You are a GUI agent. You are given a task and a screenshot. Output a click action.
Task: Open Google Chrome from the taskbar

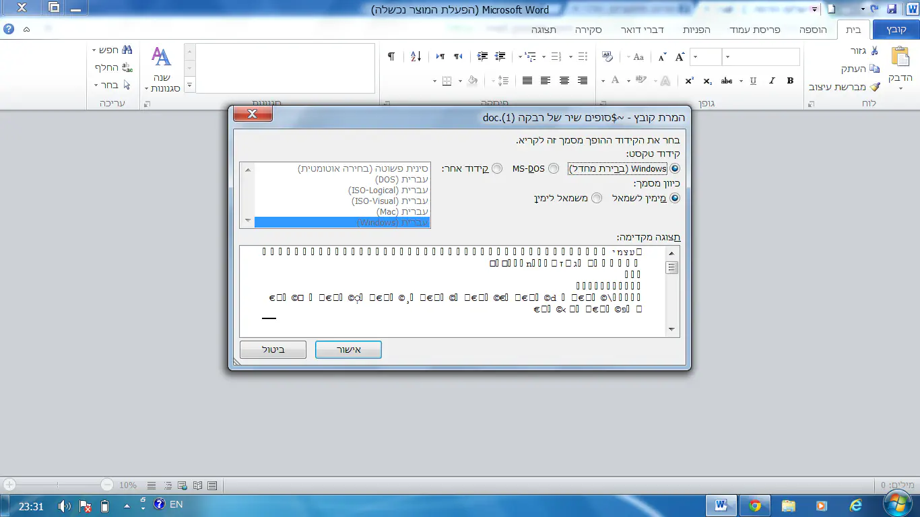[755, 505]
